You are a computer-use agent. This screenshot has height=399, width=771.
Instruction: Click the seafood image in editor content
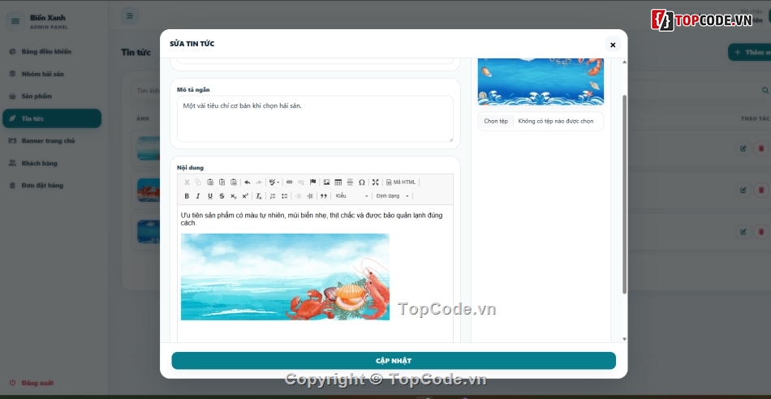click(285, 277)
